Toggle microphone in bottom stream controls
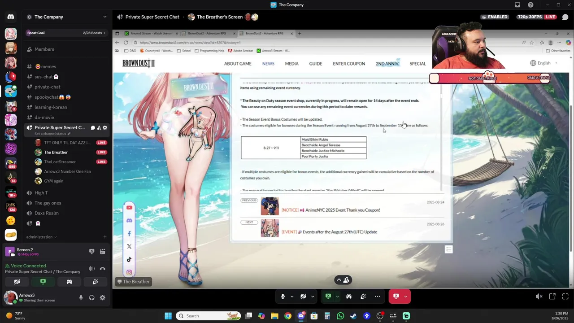Image resolution: width=574 pixels, height=323 pixels. click(283, 297)
